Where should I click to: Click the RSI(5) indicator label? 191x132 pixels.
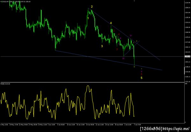[5, 84]
